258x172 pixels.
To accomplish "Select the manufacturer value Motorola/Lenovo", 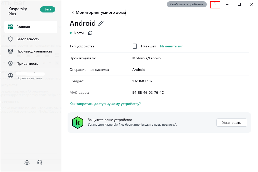I will click(146, 58).
